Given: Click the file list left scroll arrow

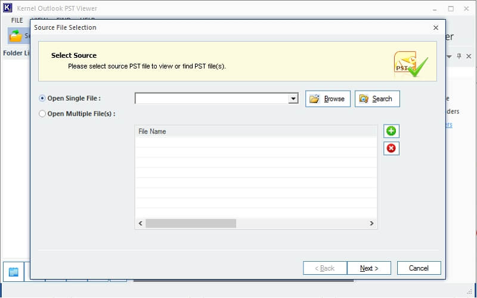Looking at the screenshot, I should pyautogui.click(x=141, y=223).
